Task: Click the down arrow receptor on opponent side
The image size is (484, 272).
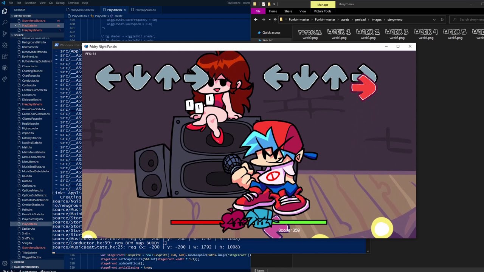Action: click(x=138, y=78)
